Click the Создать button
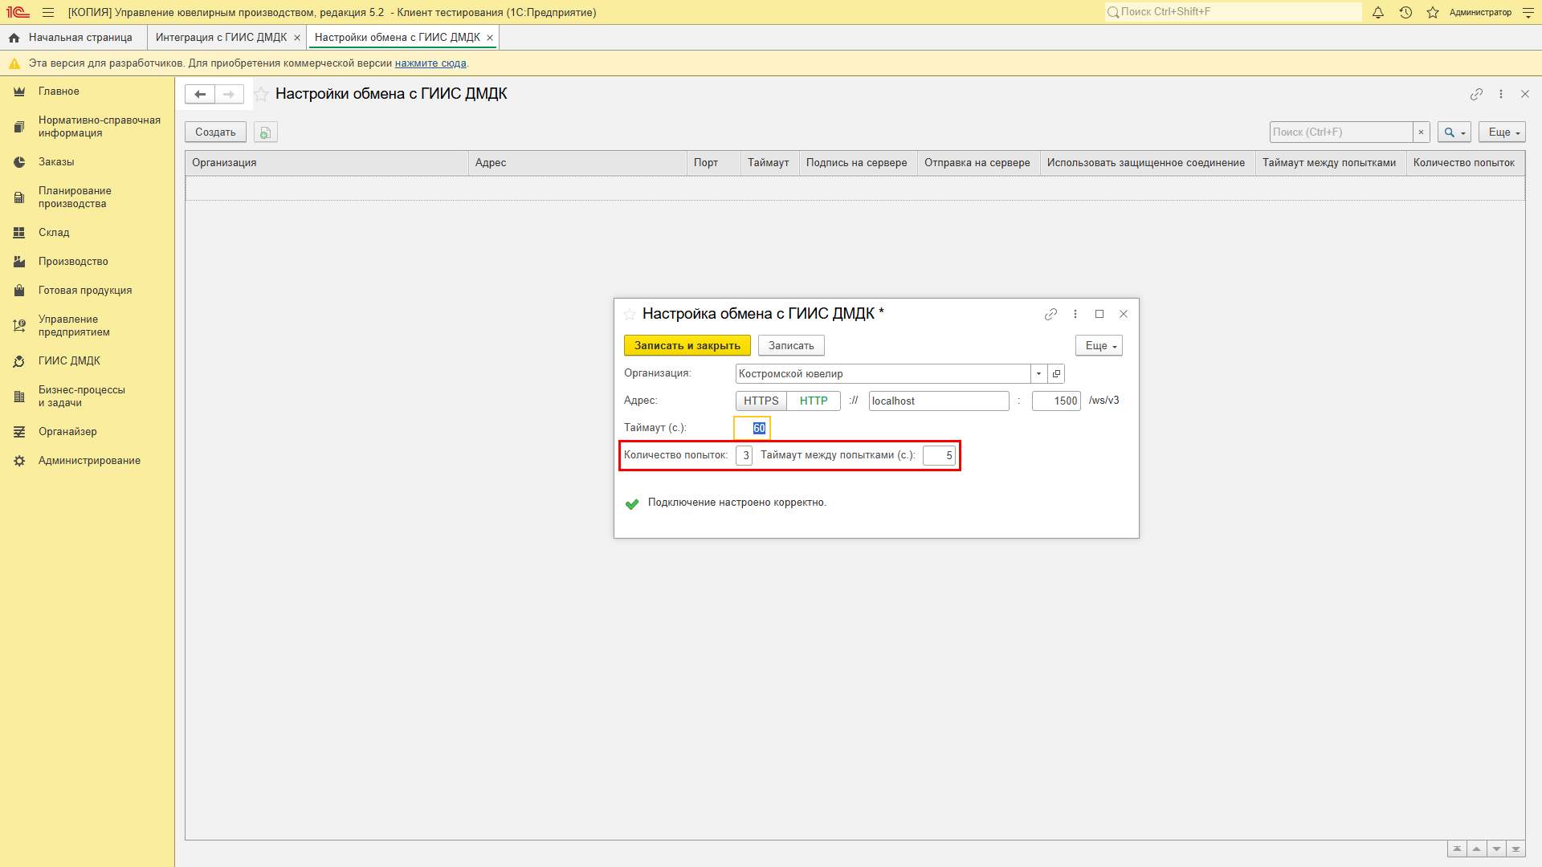The image size is (1542, 867). [x=215, y=132]
